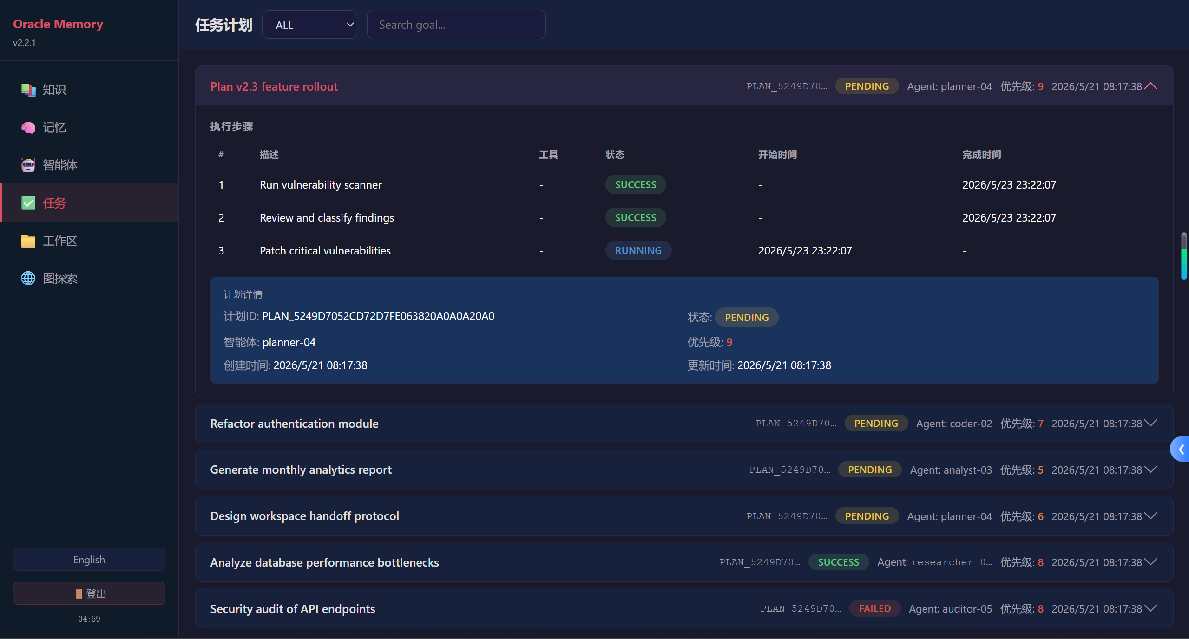Click the Tasks green checkmark icon
Viewport: 1189px width, 639px height.
28,203
